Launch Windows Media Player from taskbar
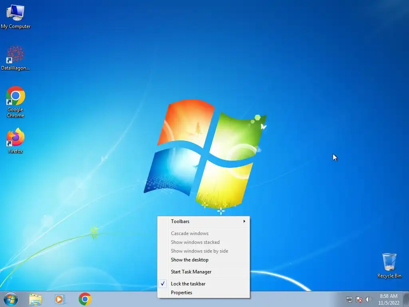 click(x=60, y=299)
